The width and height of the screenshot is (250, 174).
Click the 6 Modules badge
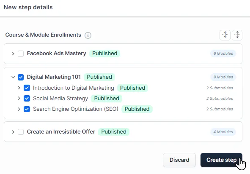223,54
